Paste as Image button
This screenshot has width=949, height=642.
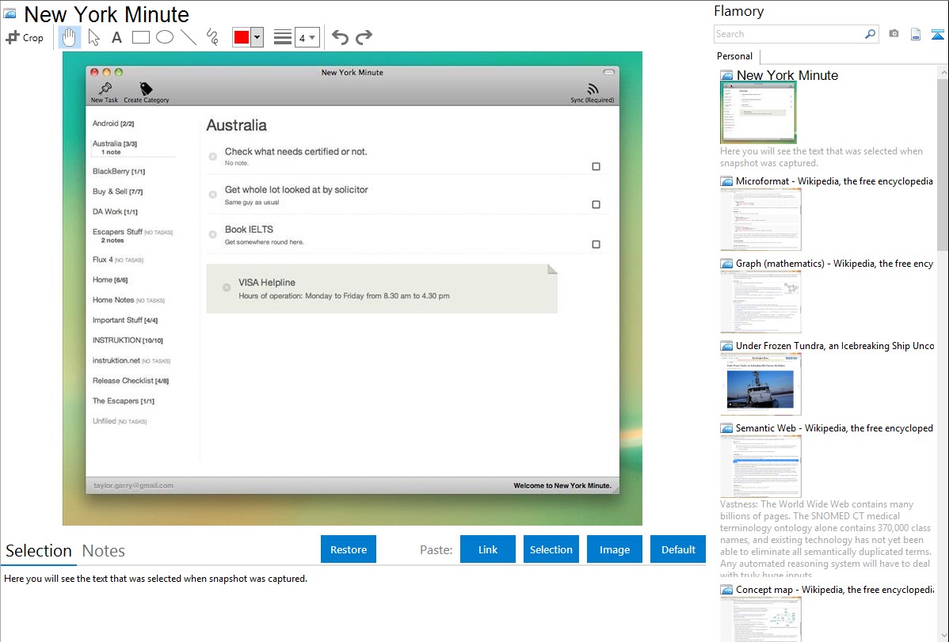(x=614, y=549)
